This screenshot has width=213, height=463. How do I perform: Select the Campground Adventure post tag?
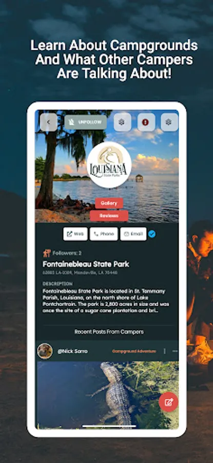point(134,351)
